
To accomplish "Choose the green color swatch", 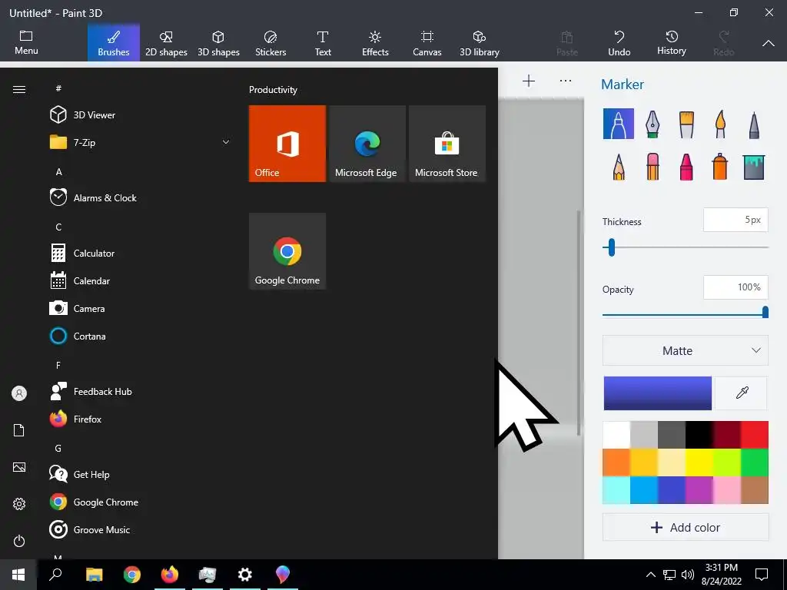I will (755, 462).
